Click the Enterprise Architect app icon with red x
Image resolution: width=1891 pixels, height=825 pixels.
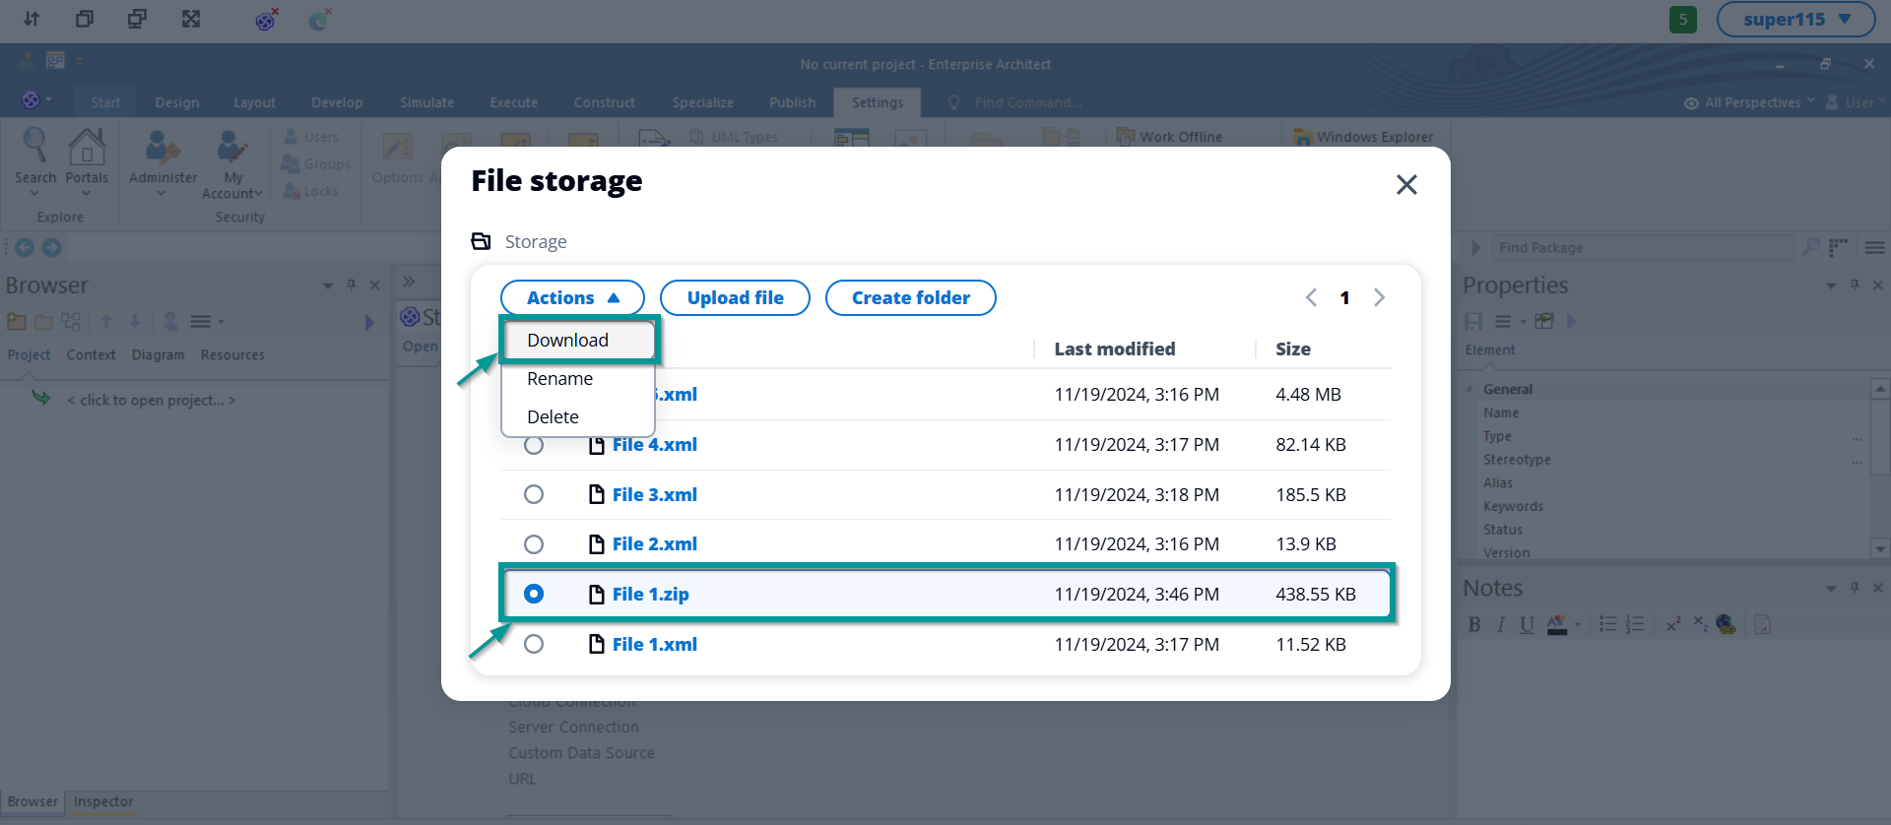point(266,20)
